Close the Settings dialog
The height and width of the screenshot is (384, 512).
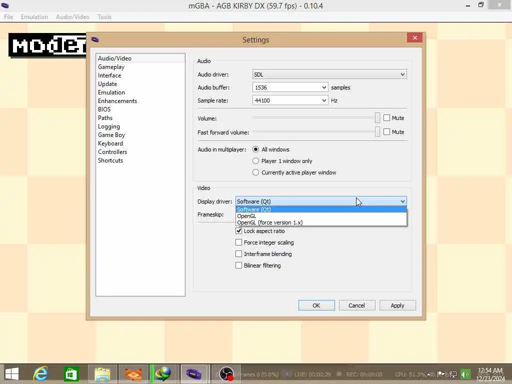[414, 37]
